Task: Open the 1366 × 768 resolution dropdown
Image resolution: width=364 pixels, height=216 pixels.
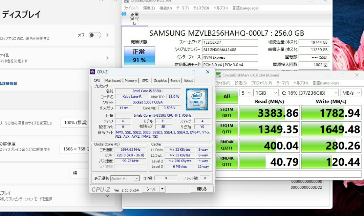Action: click(75, 149)
